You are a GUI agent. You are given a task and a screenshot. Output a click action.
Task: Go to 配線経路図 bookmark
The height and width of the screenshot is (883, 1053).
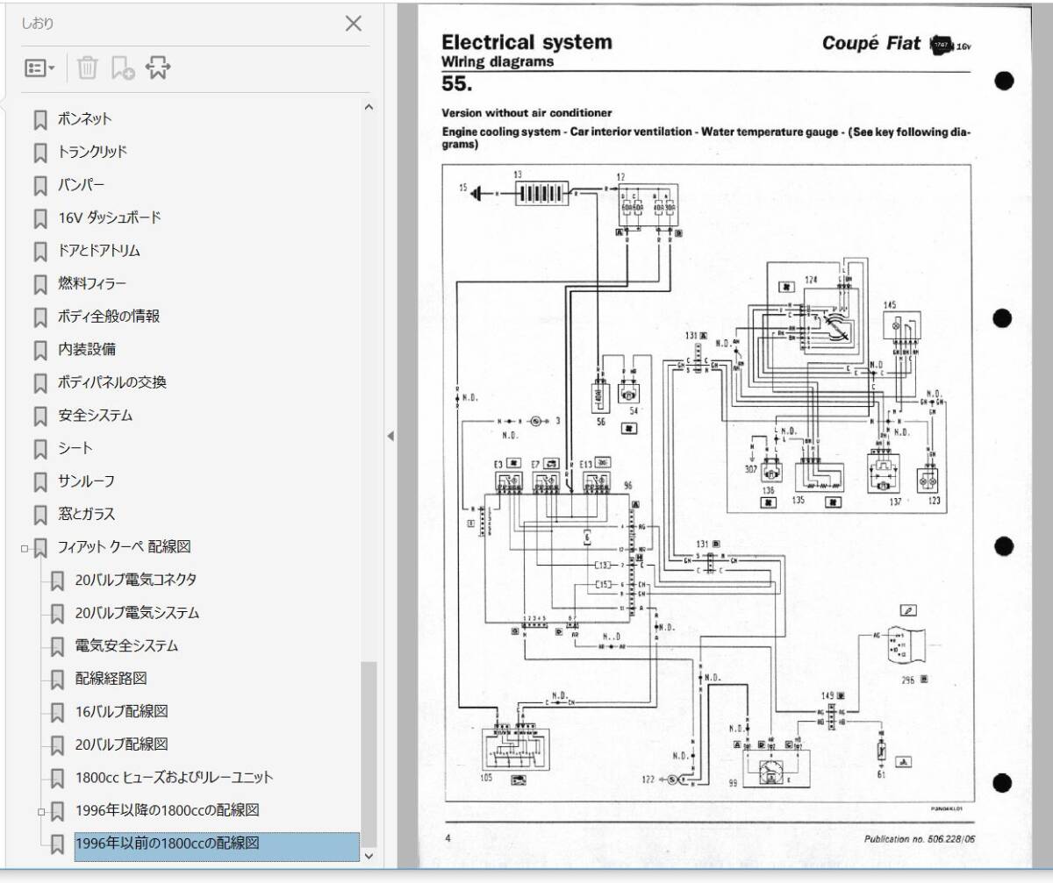pyautogui.click(x=111, y=679)
